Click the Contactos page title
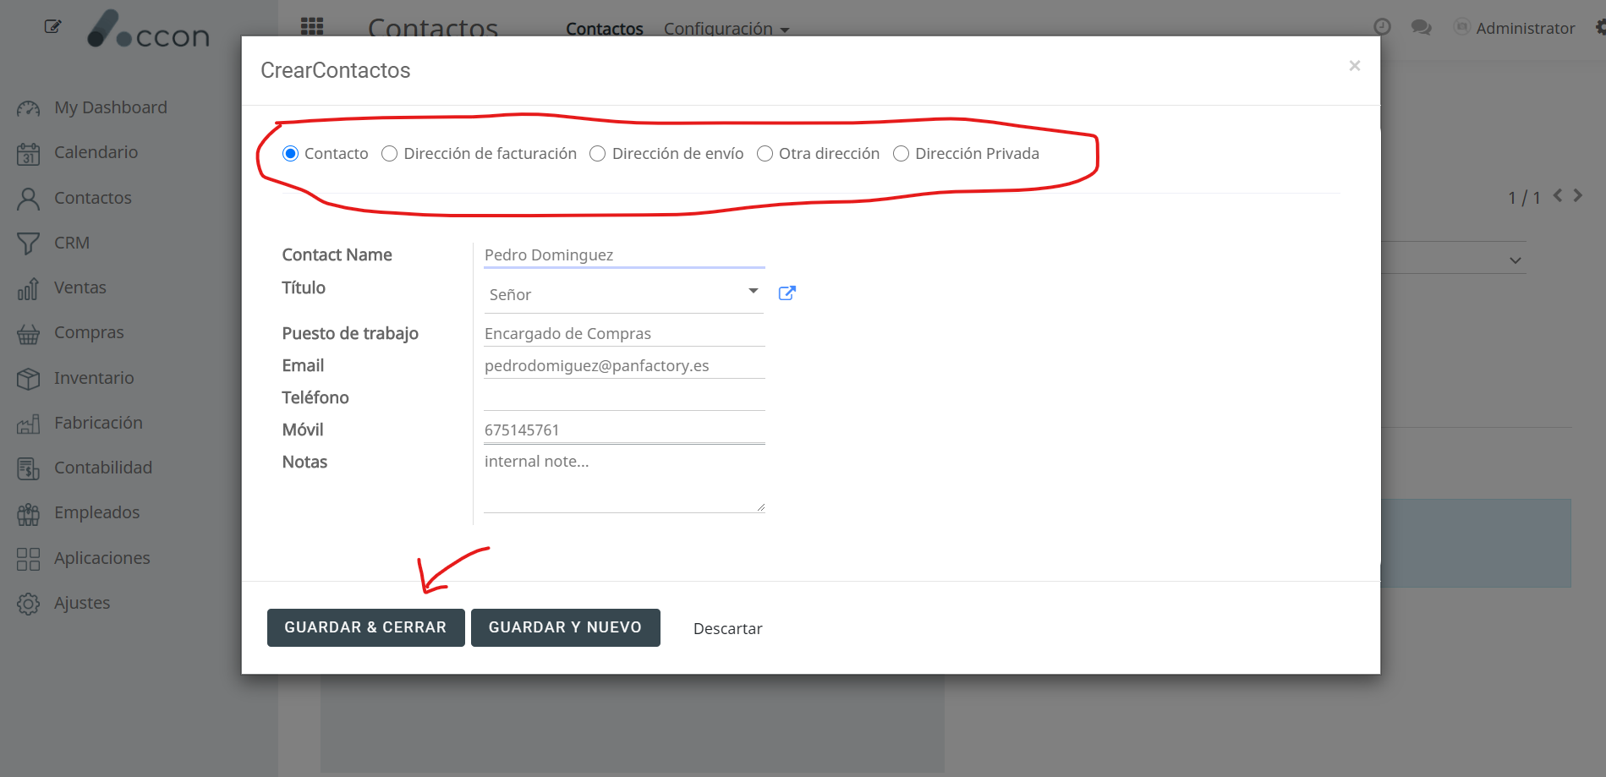The height and width of the screenshot is (777, 1606). coord(433,28)
